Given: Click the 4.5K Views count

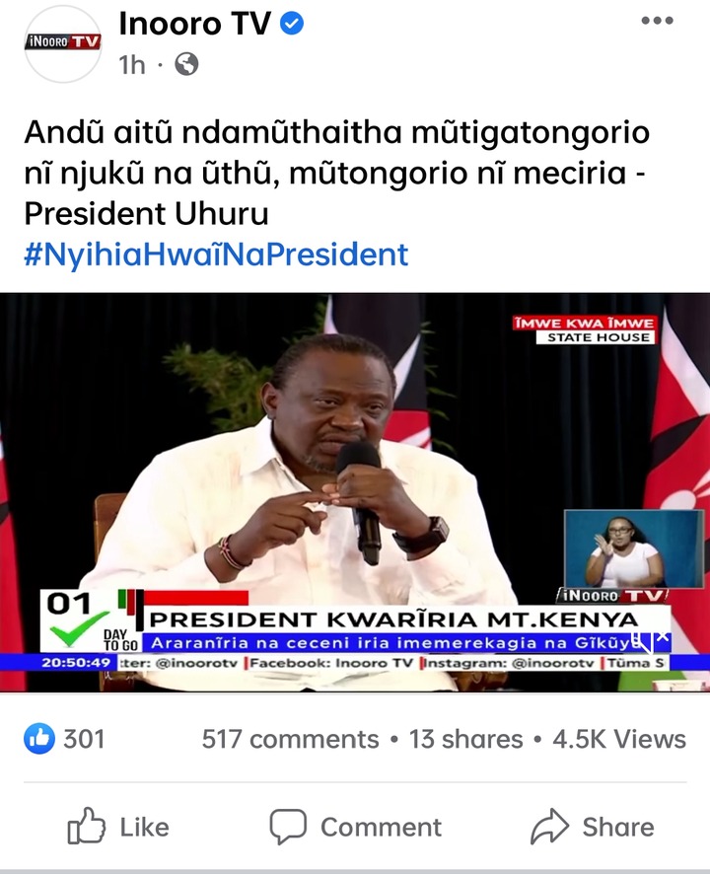Looking at the screenshot, I should pyautogui.click(x=619, y=739).
